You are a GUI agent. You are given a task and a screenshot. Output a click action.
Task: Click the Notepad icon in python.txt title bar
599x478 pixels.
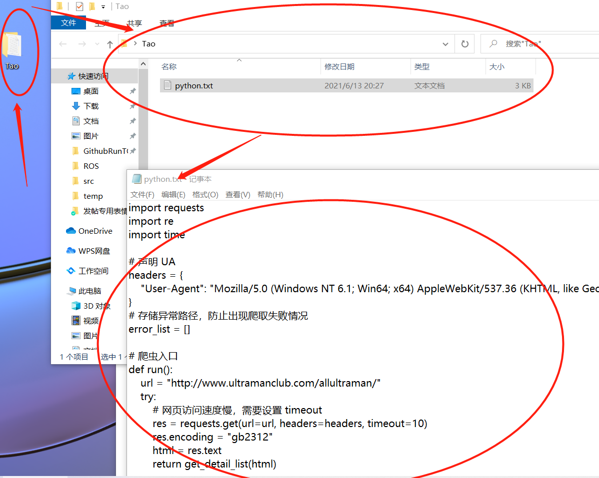pyautogui.click(x=136, y=178)
